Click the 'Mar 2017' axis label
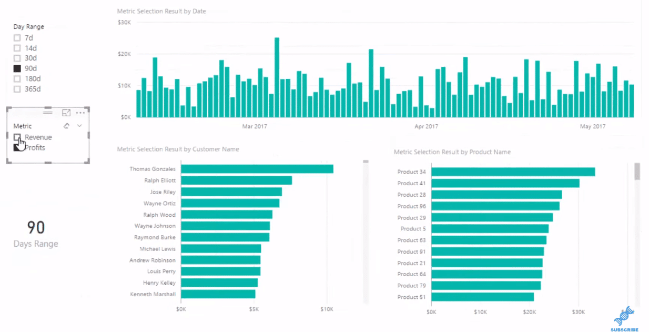This screenshot has height=332, width=649. (x=255, y=126)
